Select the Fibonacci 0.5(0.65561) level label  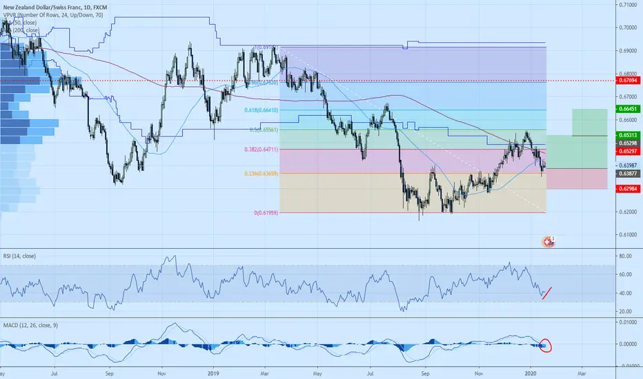[264, 130]
